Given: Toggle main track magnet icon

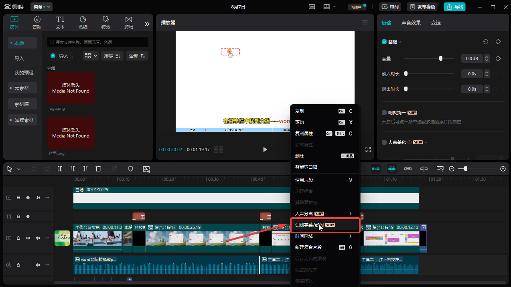Looking at the screenshot, I should 376,169.
